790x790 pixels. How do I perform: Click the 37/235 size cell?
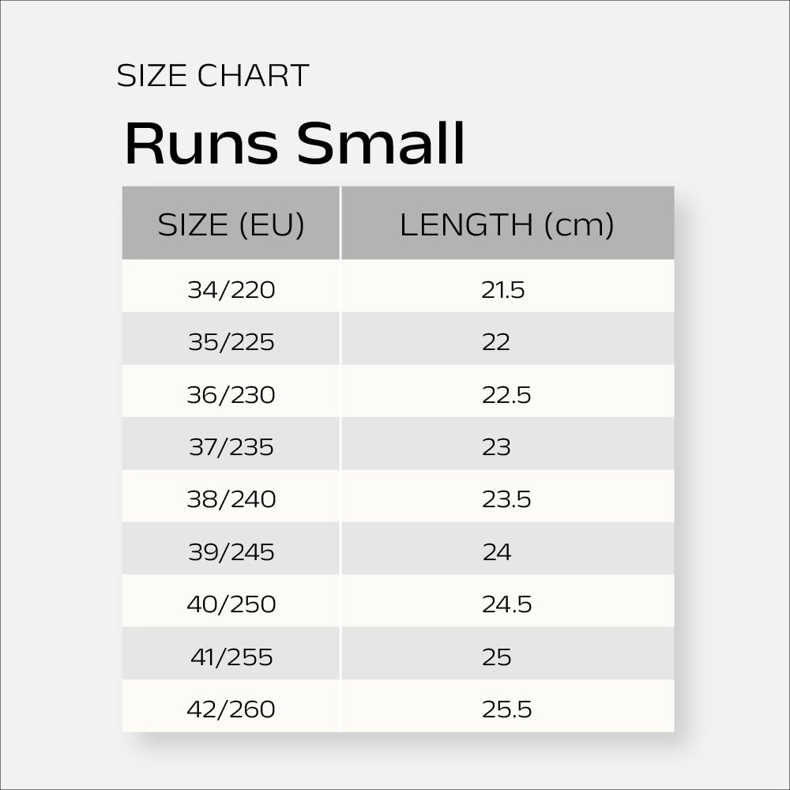tap(231, 447)
